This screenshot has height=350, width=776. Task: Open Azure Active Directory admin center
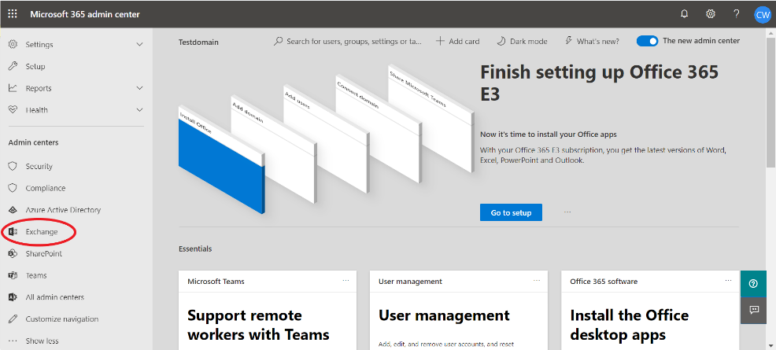(63, 210)
